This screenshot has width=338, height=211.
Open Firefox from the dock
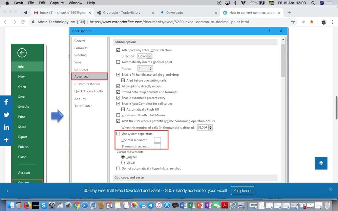(27, 205)
